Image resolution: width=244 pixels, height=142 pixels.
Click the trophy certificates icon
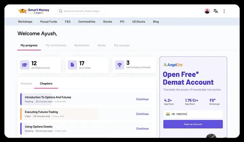(x=119, y=65)
